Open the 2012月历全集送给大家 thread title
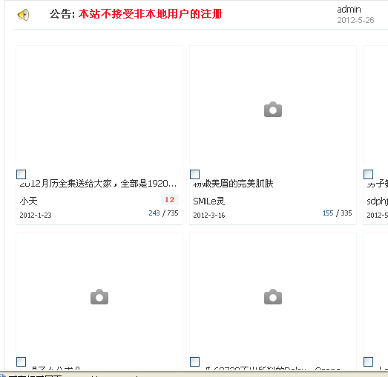388x377 pixels. coord(98,184)
